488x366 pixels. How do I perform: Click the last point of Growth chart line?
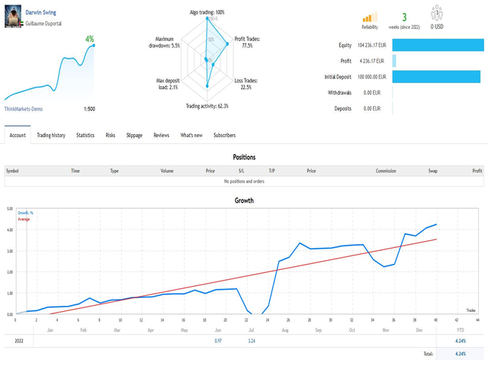[x=436, y=224]
